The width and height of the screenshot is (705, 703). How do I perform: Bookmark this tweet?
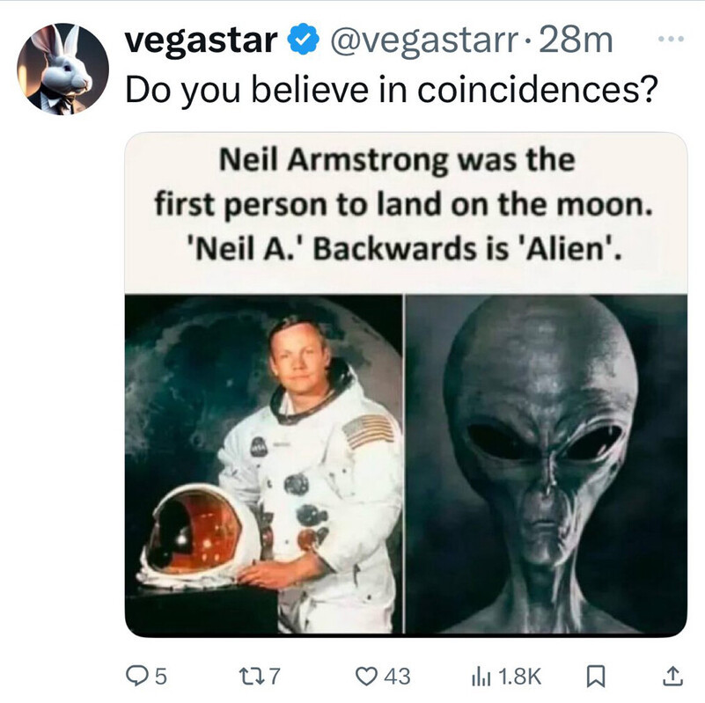tap(595, 675)
